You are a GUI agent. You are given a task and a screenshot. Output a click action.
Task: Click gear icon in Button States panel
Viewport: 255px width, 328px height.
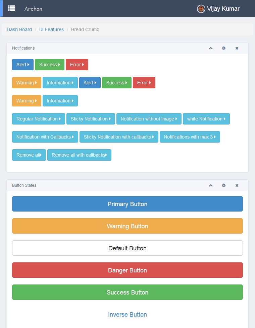224,185
